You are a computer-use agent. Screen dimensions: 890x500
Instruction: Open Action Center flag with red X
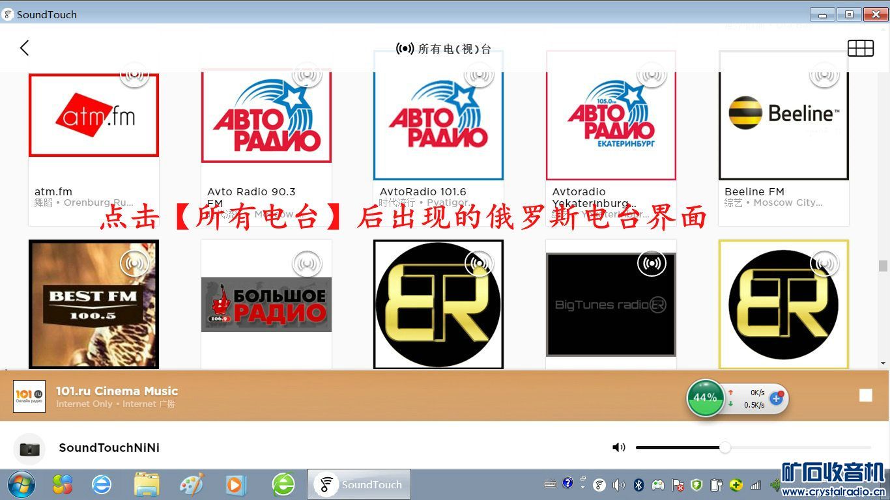pos(678,485)
